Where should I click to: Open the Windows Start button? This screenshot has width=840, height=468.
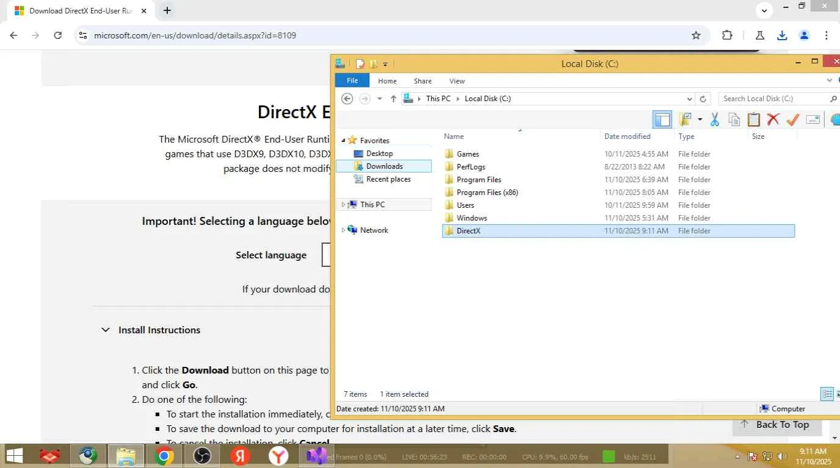pyautogui.click(x=14, y=455)
